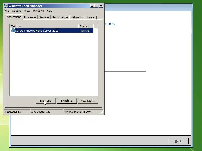This screenshot has height=151, width=202.
Task: Open the File menu
Action: tap(7, 11)
